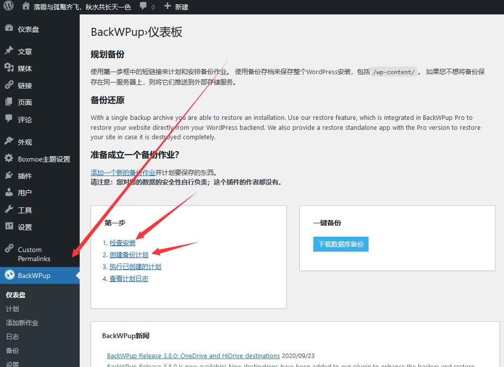
Task: Click the home icon in admin bar
Action: [26, 6]
